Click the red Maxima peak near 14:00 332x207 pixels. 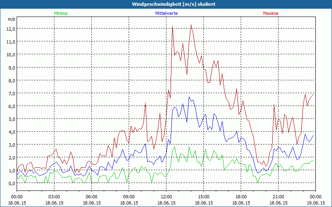coord(191,25)
